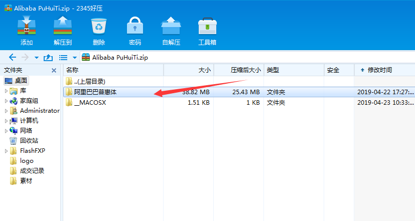Click the 2345好压 app icon in title bar
415x221 pixels.
coord(8,8)
